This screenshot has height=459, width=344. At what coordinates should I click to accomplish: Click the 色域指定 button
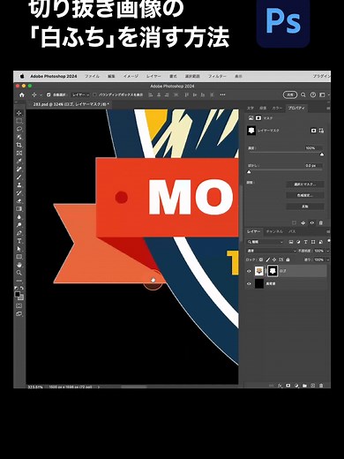[305, 195]
